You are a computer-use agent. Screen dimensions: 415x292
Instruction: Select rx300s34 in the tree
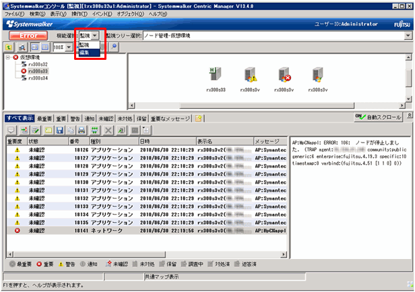(38, 78)
